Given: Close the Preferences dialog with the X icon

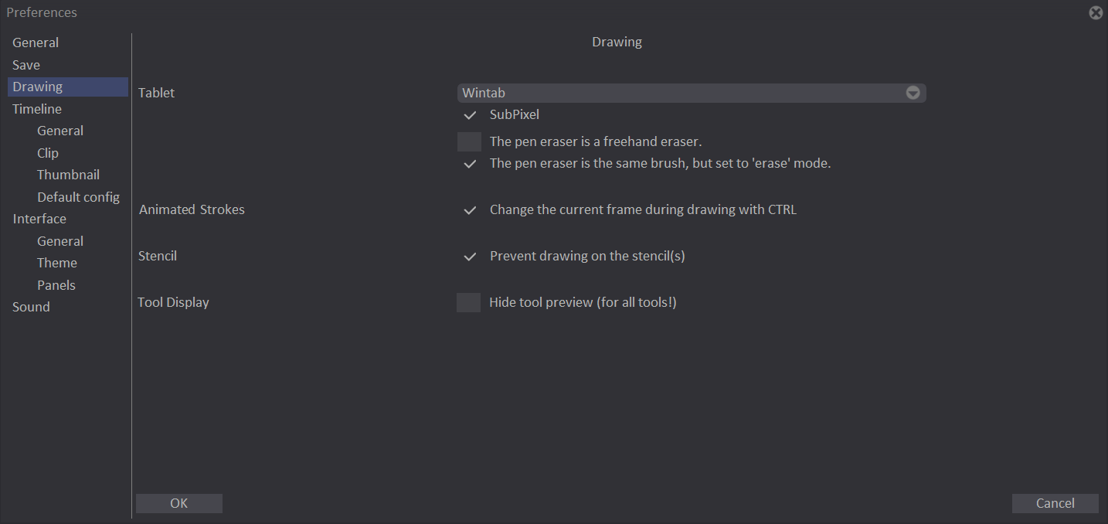Looking at the screenshot, I should click(1096, 12).
